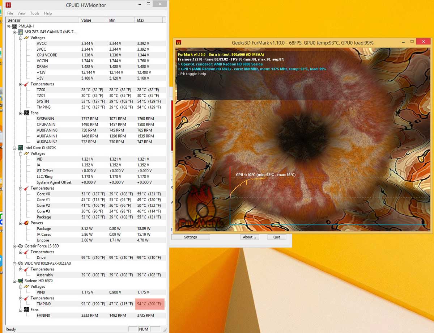The width and height of the screenshot is (434, 333).
Task: Click the FurMark flame icon in title bar
Action: click(179, 43)
